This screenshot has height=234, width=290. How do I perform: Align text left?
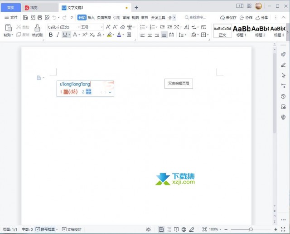click(142, 35)
